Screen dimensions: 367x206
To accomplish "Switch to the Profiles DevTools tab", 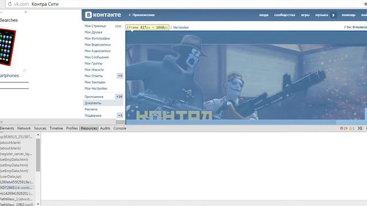I will (72, 128).
